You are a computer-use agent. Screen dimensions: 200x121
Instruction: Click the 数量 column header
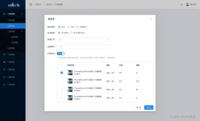tap(138, 65)
